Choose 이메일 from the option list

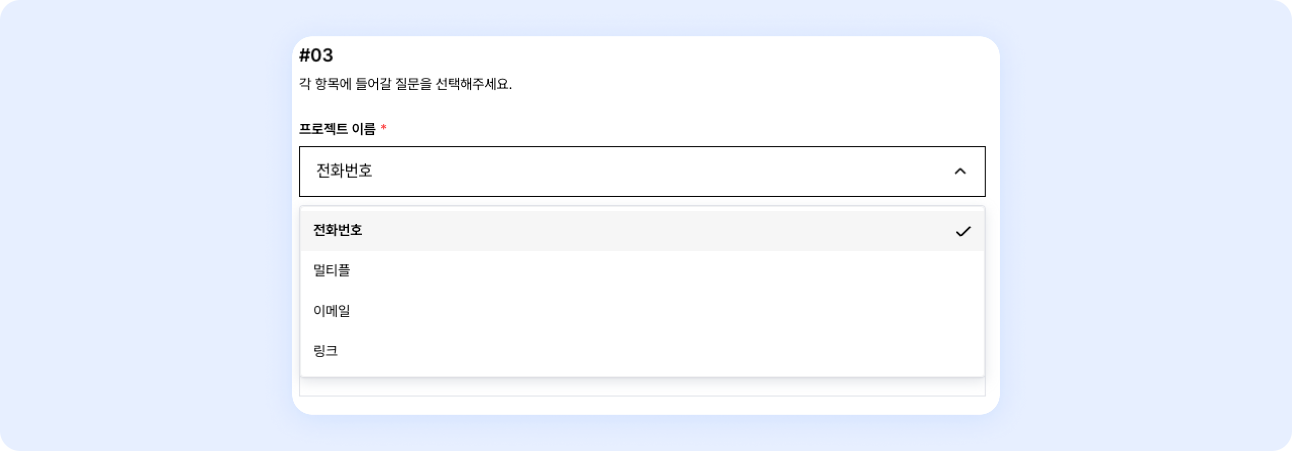(x=332, y=311)
